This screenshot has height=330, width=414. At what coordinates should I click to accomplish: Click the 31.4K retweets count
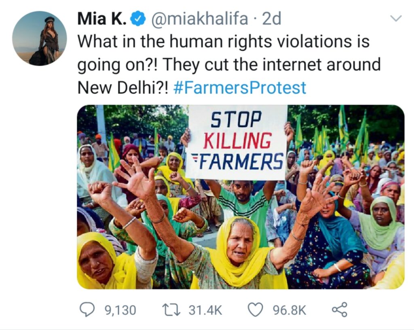205,311
